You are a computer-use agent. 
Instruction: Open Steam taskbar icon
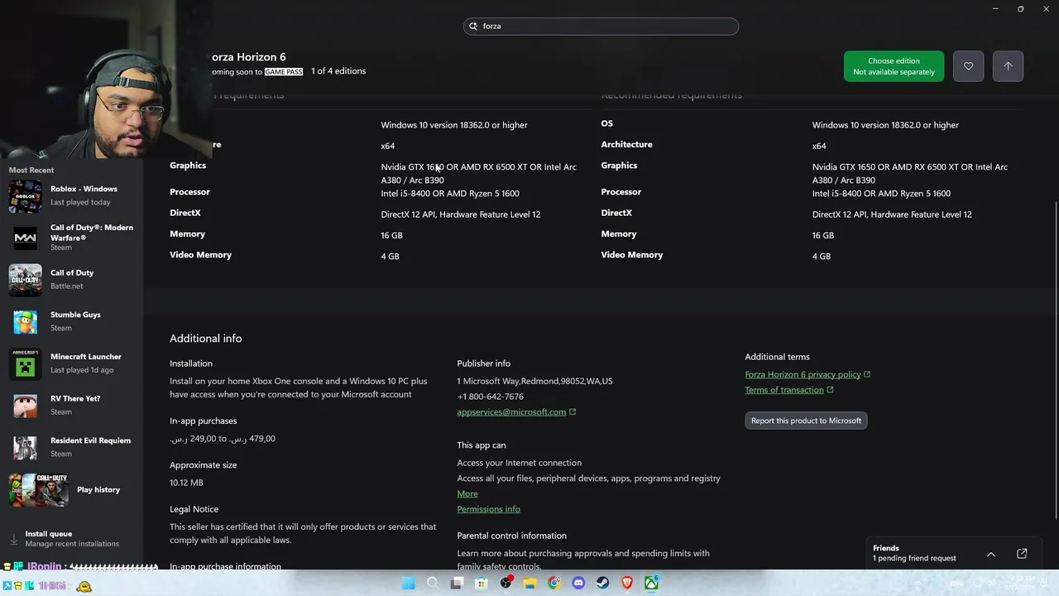[x=602, y=584]
